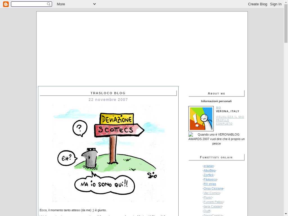Go to the RX strips link
This screenshot has height=216, width=288.
point(210,184)
